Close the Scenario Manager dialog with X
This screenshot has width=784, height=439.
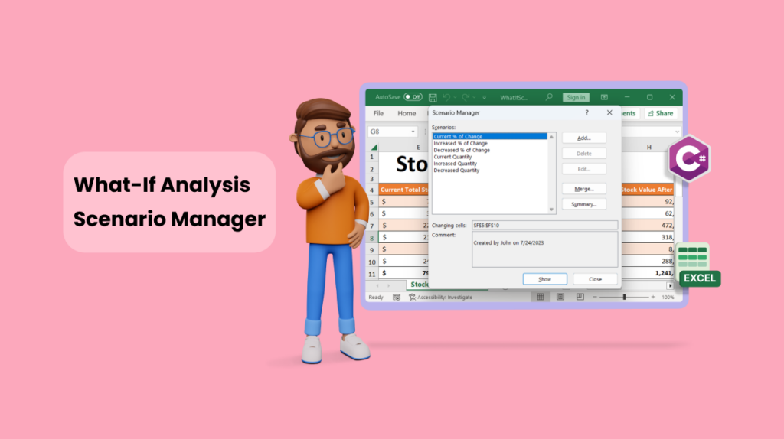pyautogui.click(x=609, y=113)
